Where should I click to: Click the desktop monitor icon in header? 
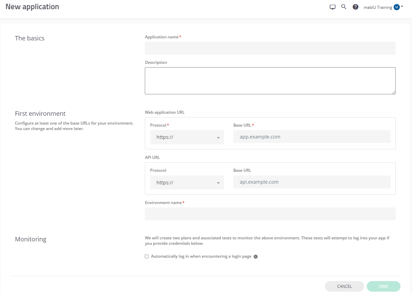click(332, 7)
